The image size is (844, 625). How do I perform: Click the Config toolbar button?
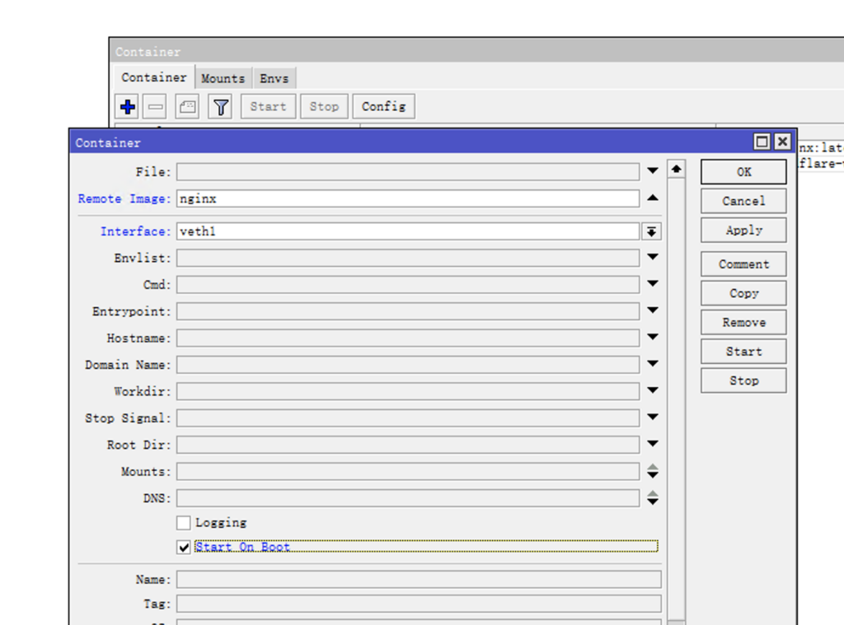coord(383,107)
